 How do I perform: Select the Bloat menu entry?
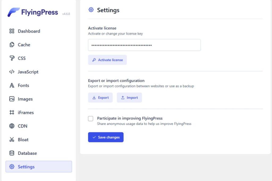tap(39, 139)
